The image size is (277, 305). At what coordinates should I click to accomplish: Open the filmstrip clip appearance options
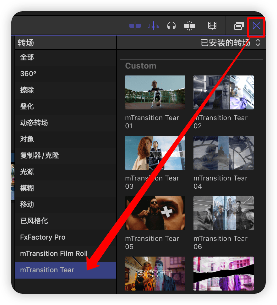coord(213,26)
